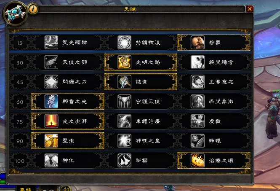The width and height of the screenshot is (280, 191).
Task: Select the 祈福 talent icon
Action: (124, 160)
